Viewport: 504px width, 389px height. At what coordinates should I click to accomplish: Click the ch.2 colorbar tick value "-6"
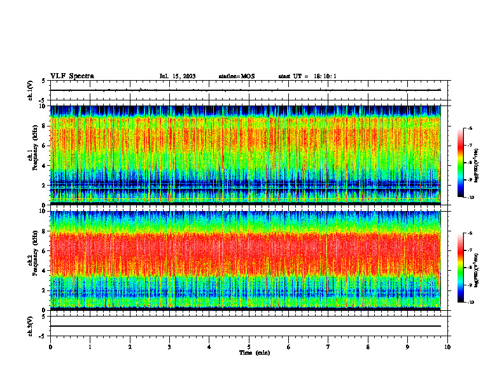tap(470, 233)
